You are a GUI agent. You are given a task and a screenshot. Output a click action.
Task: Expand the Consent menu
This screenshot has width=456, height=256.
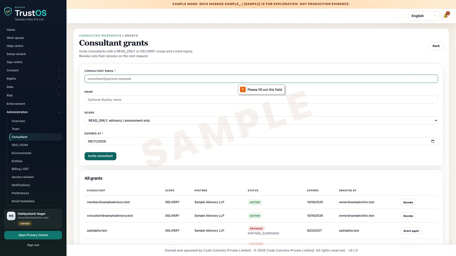[x=33, y=70]
